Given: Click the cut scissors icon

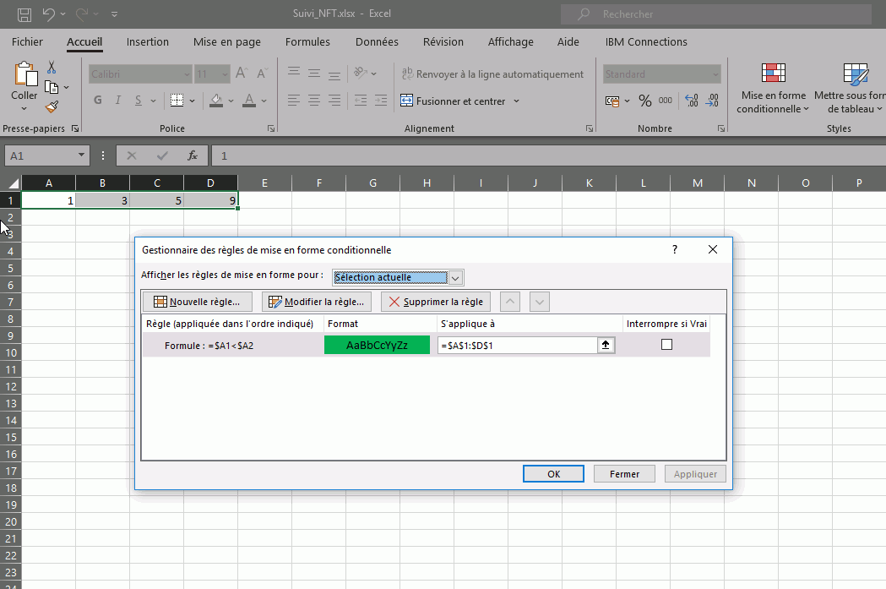Looking at the screenshot, I should coord(52,68).
